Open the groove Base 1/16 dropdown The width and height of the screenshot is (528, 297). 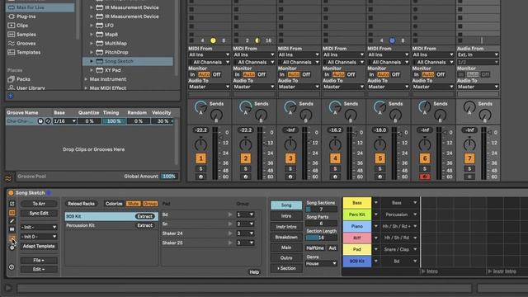pos(64,121)
